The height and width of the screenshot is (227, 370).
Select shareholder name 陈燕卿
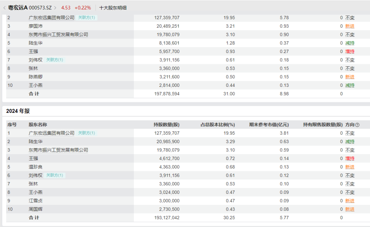(35, 77)
